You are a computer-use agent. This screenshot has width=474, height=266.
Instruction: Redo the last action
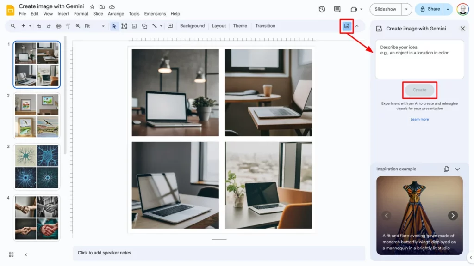49,26
